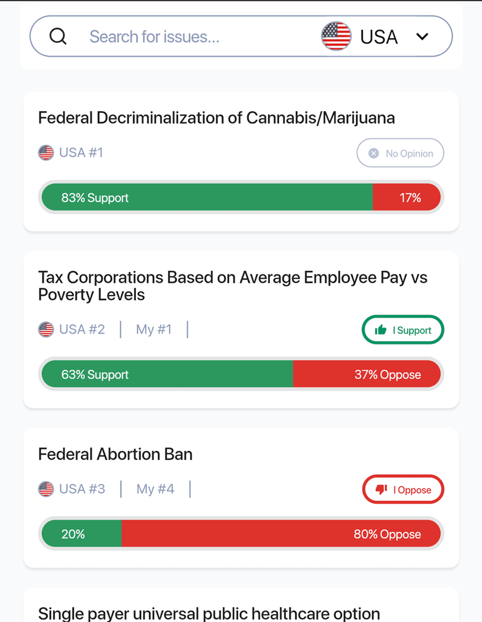The height and width of the screenshot is (622, 482).
Task: Click the 'USA #3' ranking label
Action: [82, 489]
